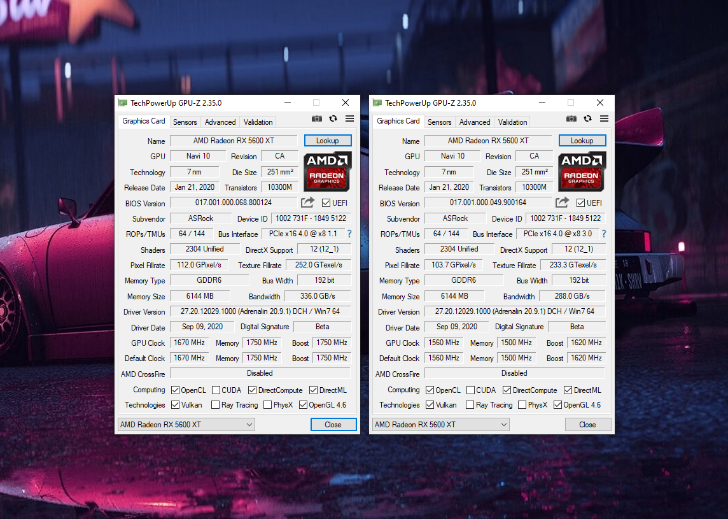
Task: Switch to Validation tab in left window
Action: tap(258, 122)
